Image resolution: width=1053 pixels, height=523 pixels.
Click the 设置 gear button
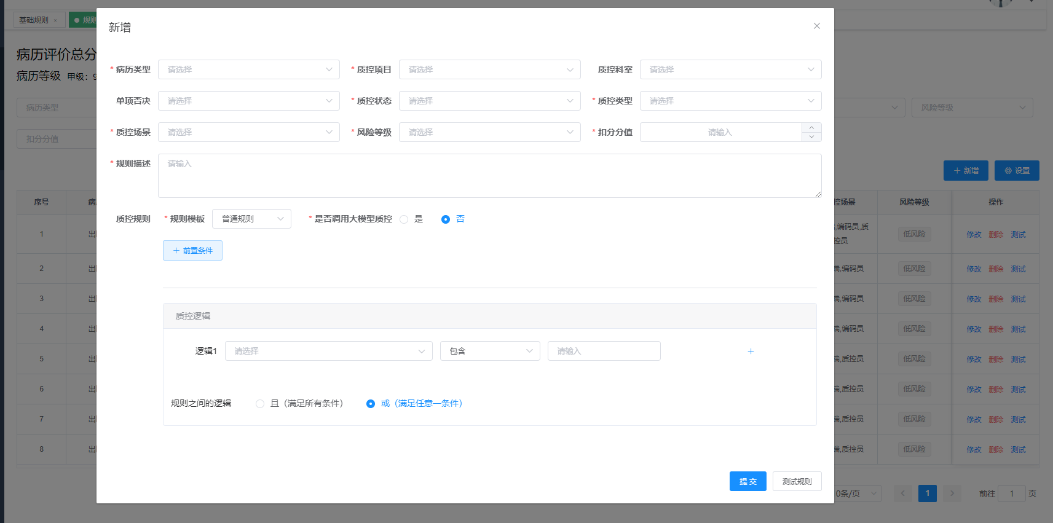tap(1017, 171)
